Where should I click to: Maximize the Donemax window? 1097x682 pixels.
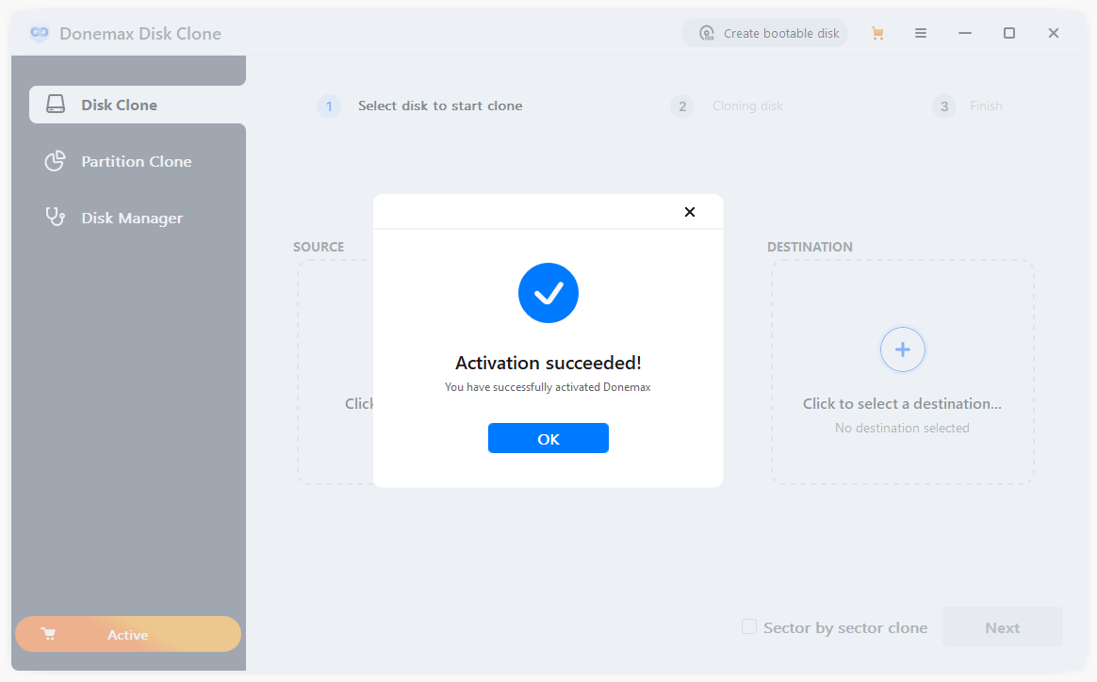tap(1008, 33)
